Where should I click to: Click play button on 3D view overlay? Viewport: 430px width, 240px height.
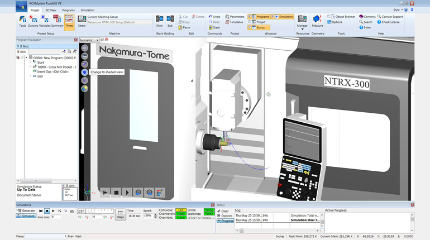tap(127, 193)
